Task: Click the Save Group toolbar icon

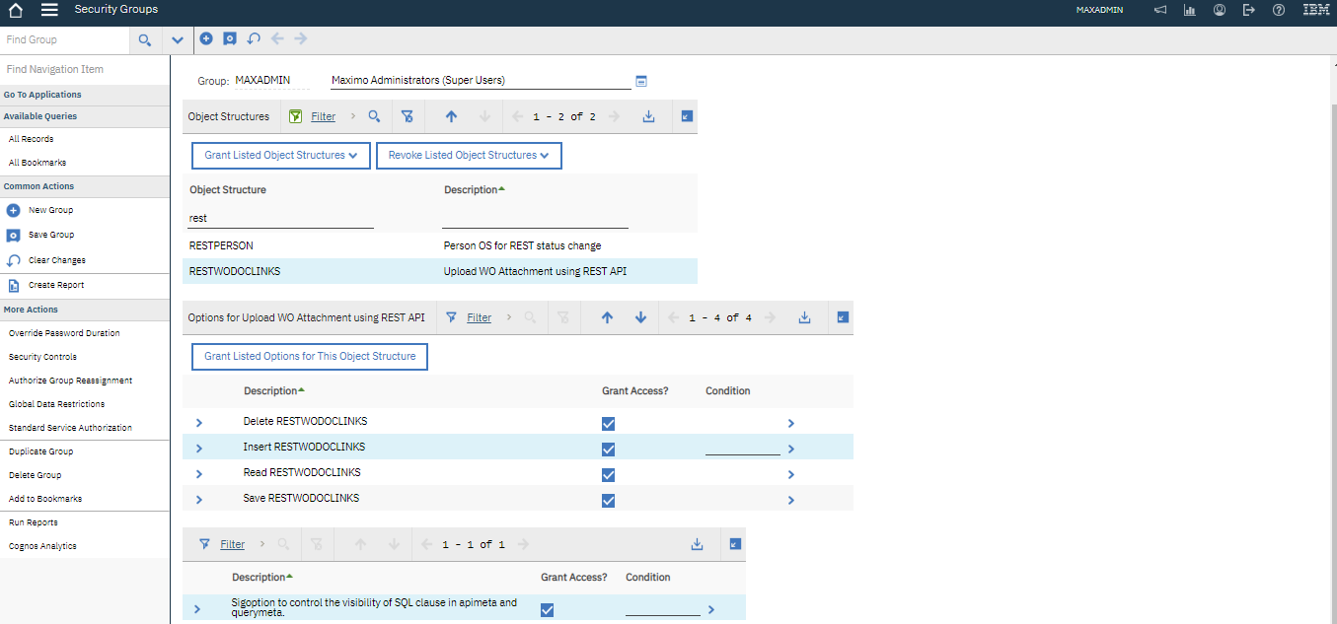Action: pyautogui.click(x=229, y=37)
